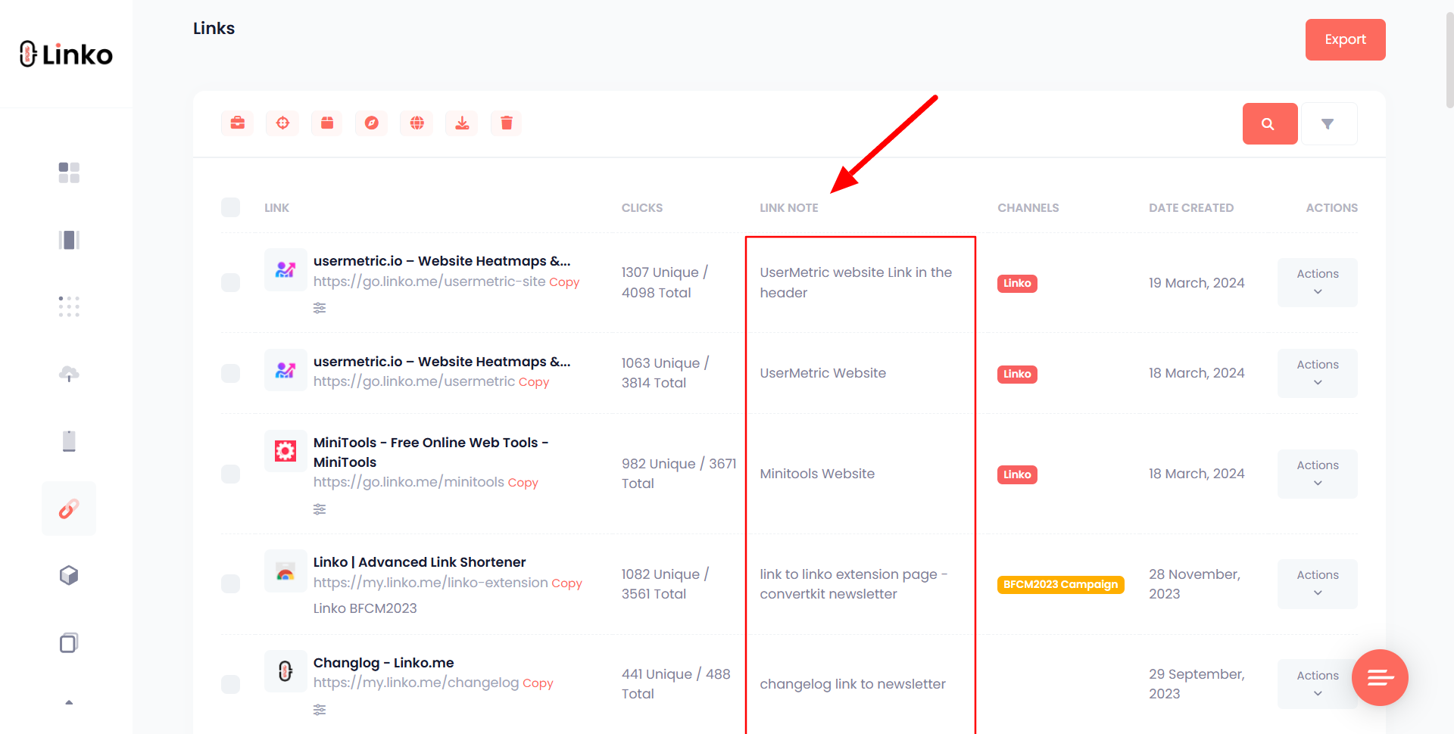Open the cloud upload icon in sidebar
Viewport: 1454px width, 734px height.
pos(69,374)
